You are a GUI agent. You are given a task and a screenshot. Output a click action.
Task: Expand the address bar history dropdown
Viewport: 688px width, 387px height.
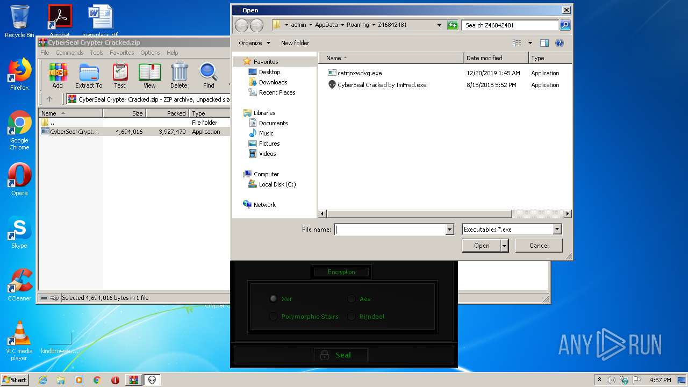pos(439,25)
